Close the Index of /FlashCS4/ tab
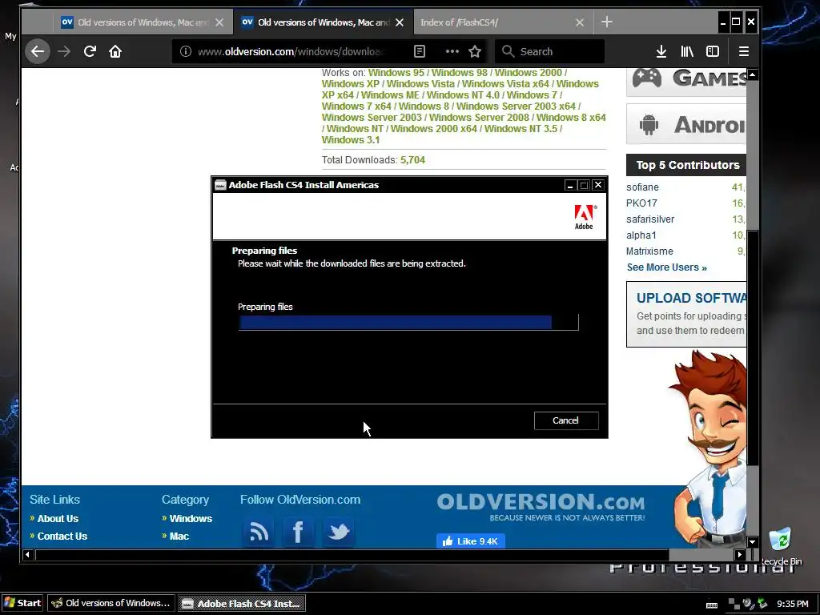This screenshot has width=820, height=615. (x=580, y=22)
